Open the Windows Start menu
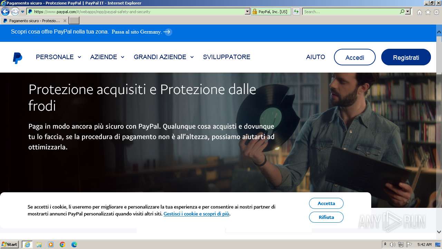This screenshot has height=249, width=442. coord(10,244)
